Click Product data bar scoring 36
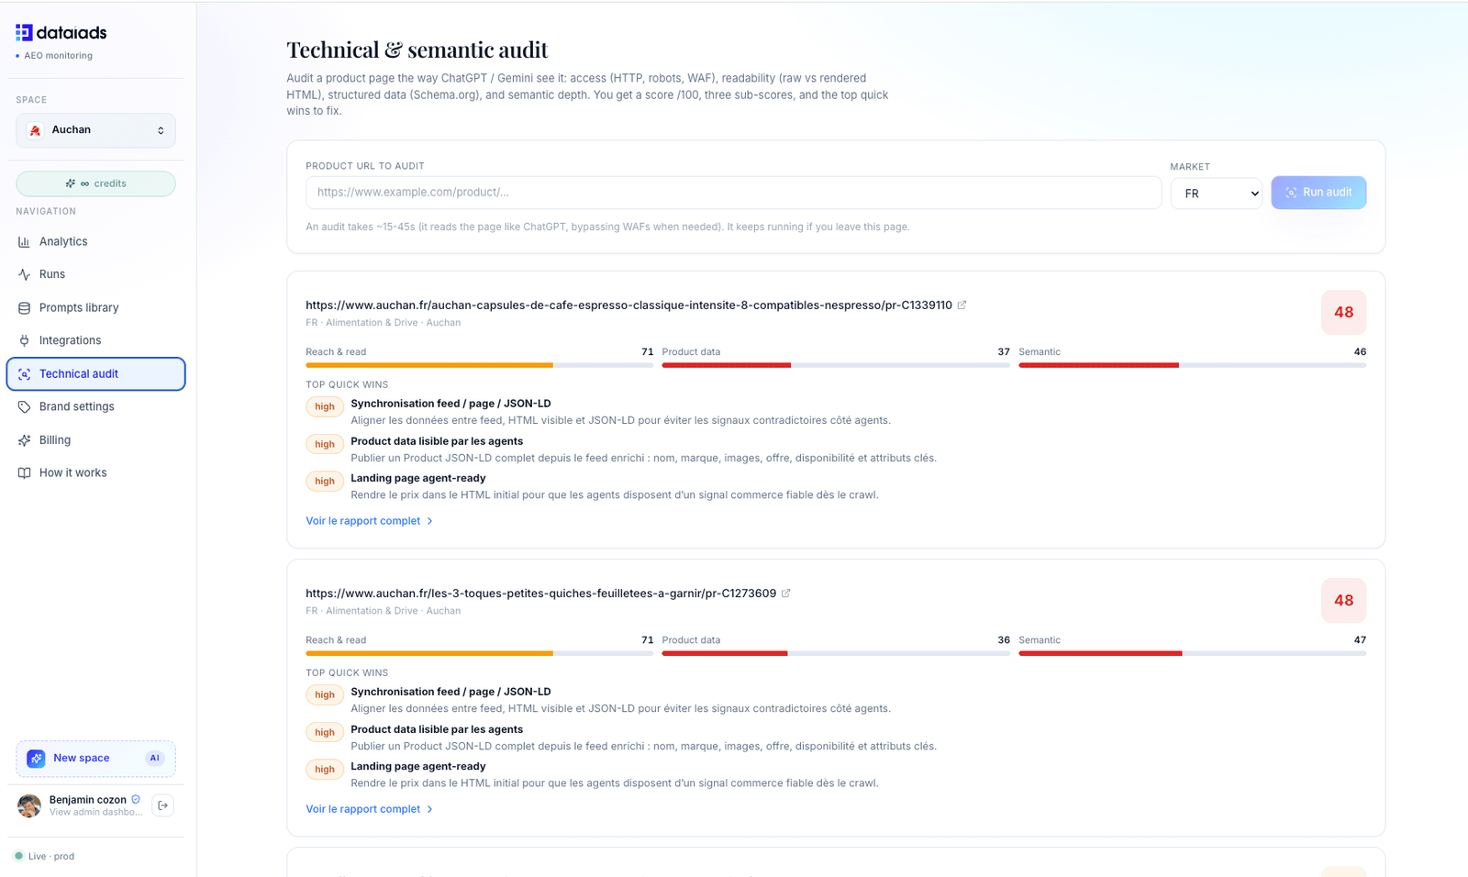 tap(836, 653)
